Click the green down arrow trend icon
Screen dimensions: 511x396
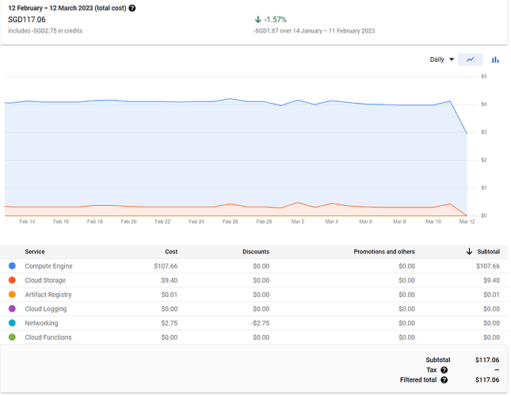(257, 20)
